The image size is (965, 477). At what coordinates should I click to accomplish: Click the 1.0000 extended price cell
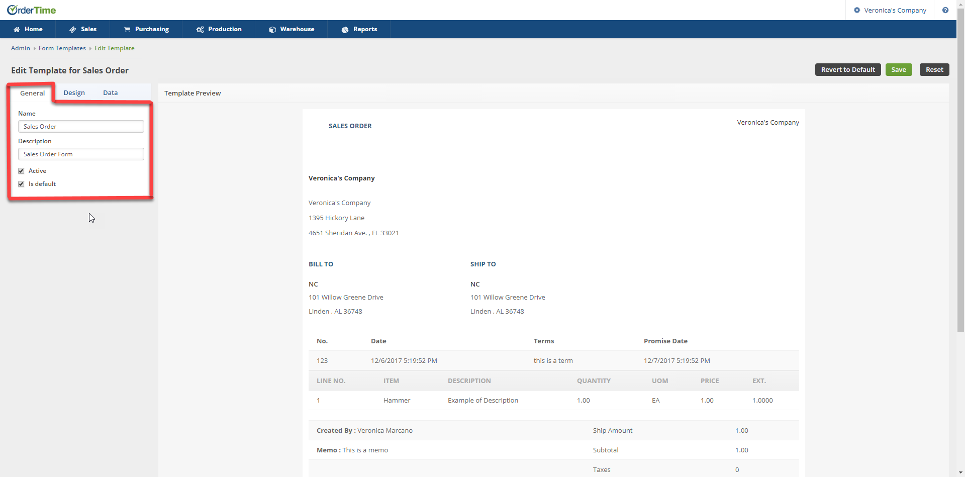[762, 401]
